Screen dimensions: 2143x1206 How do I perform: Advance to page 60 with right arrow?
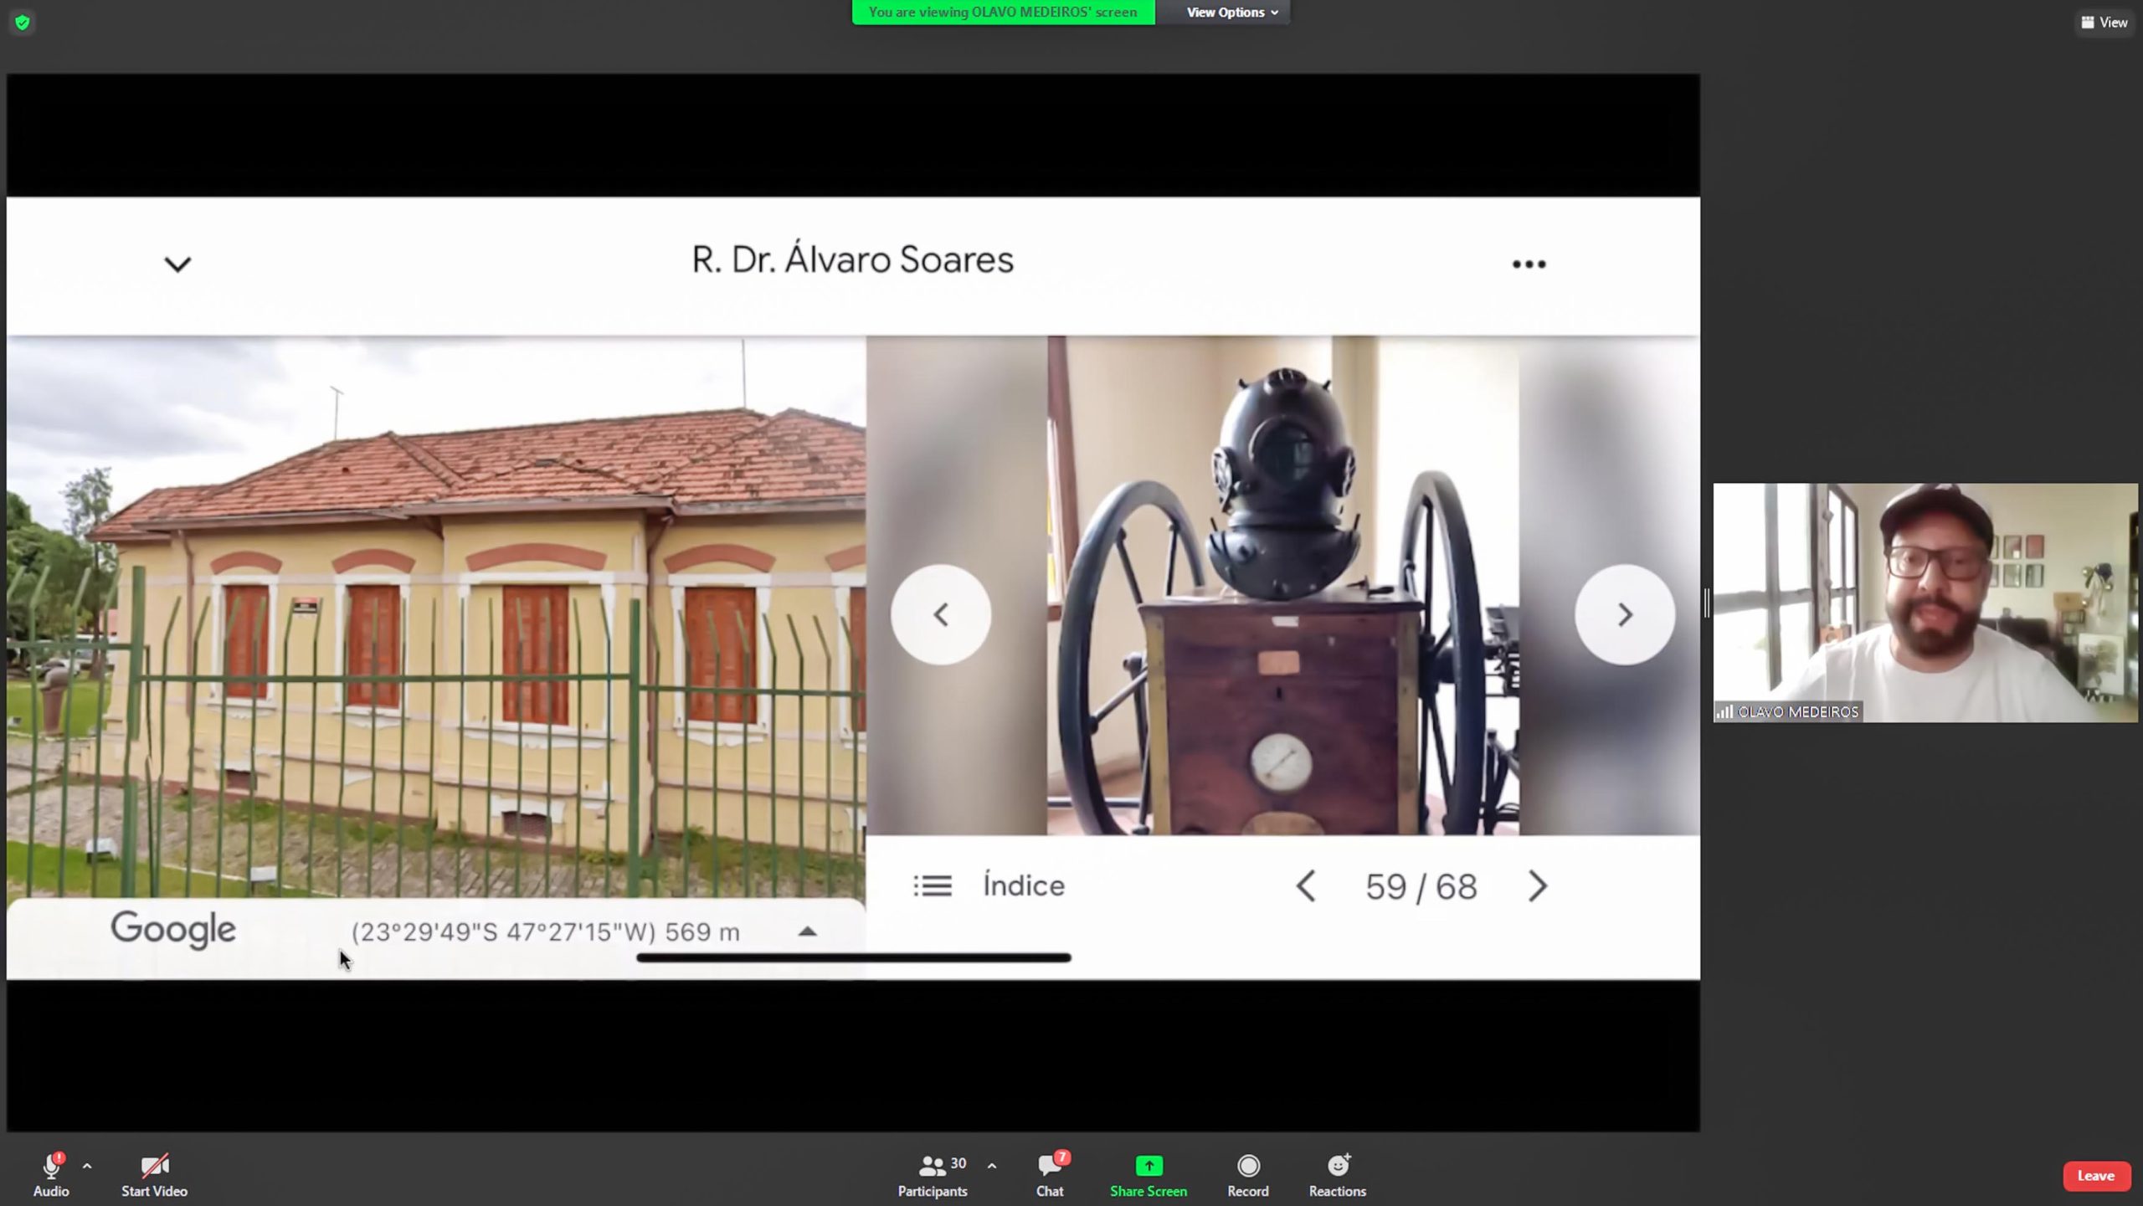pos(1538,886)
